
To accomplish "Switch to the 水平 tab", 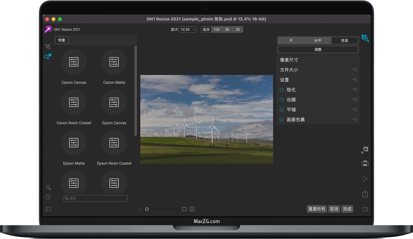I will point(318,40).
